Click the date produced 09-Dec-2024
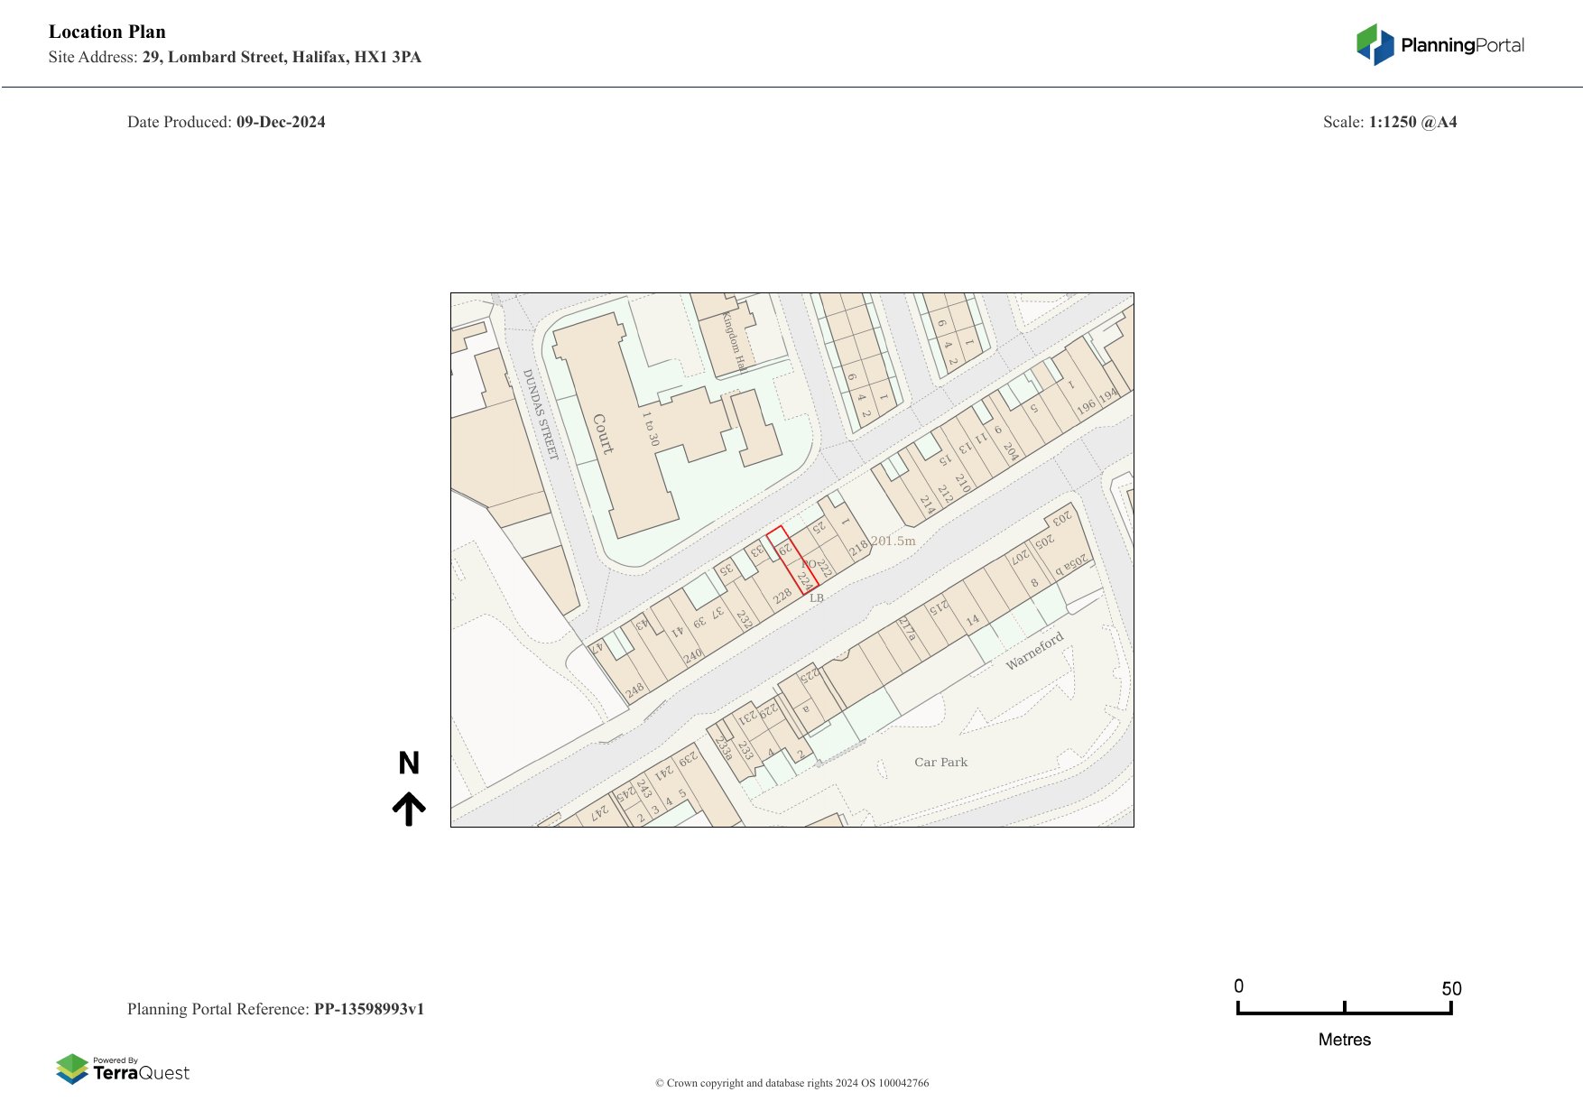The width and height of the screenshot is (1583, 1120). pyautogui.click(x=280, y=122)
